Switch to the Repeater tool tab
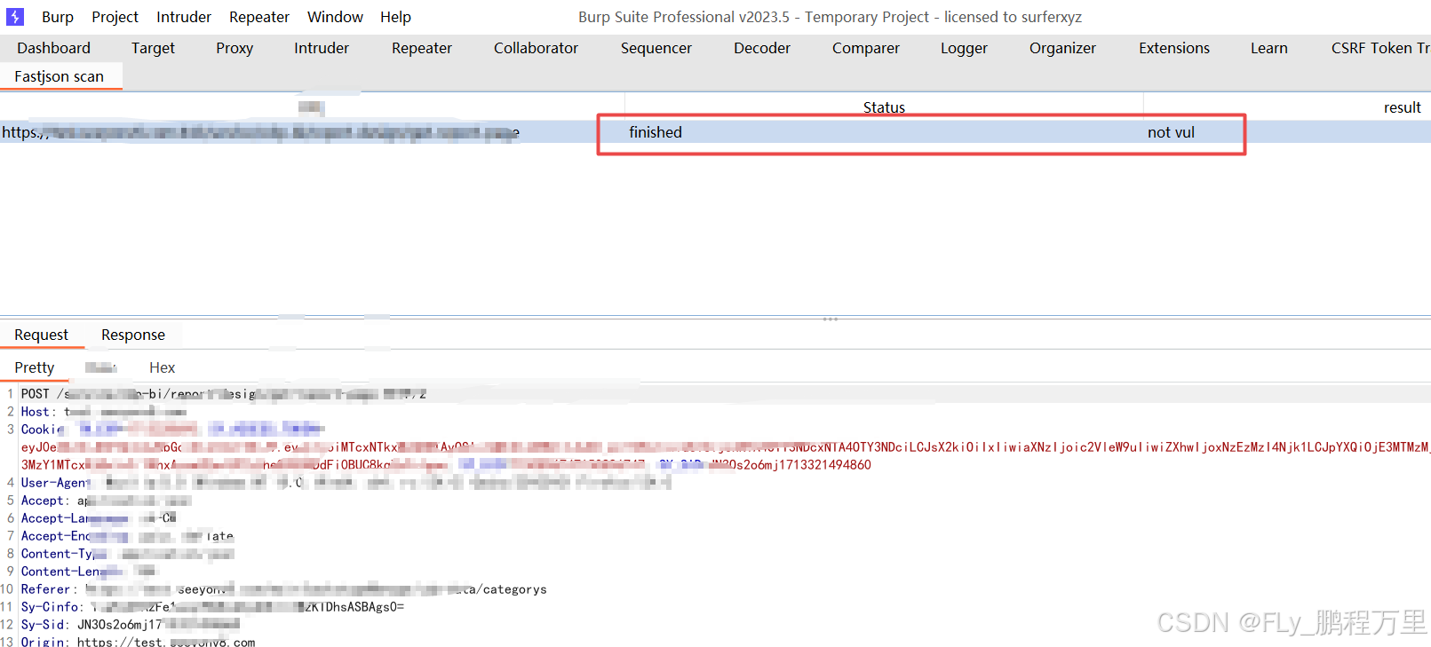 tap(422, 48)
